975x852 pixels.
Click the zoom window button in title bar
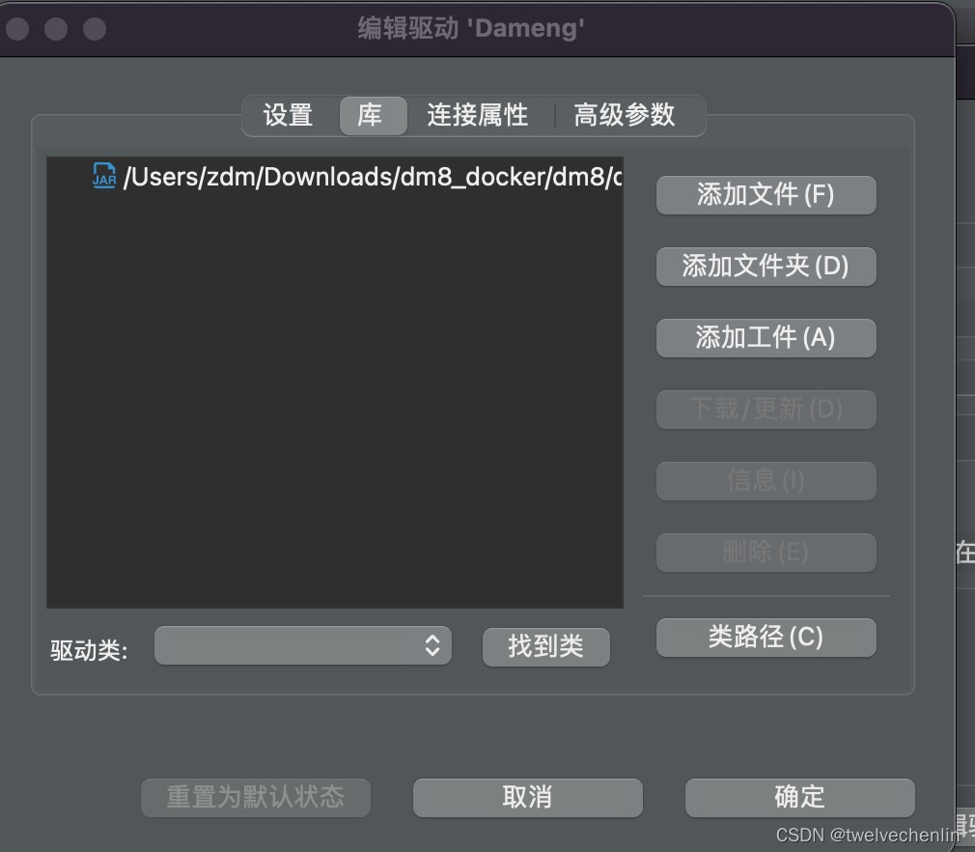coord(95,29)
